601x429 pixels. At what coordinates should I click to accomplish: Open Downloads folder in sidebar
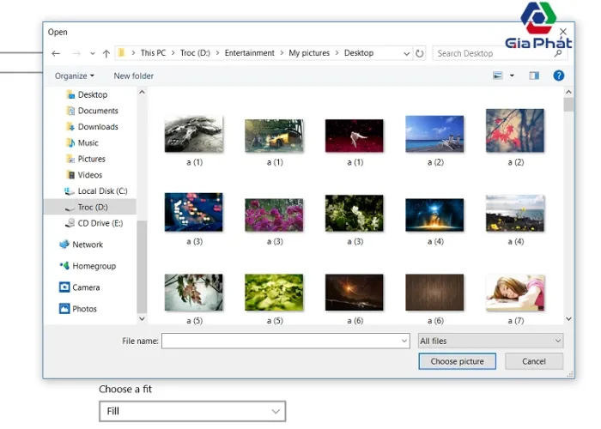tap(98, 127)
